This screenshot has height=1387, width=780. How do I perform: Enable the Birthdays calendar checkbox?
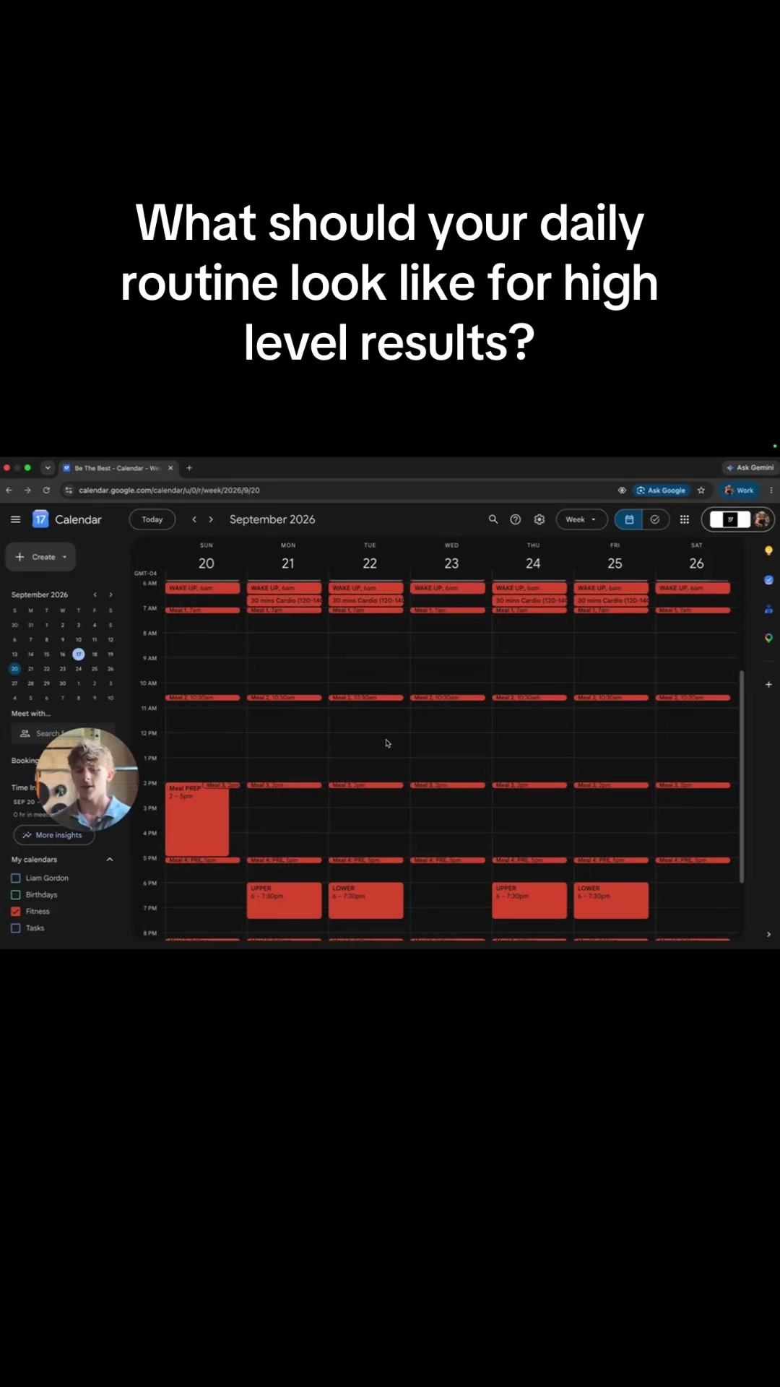15,895
